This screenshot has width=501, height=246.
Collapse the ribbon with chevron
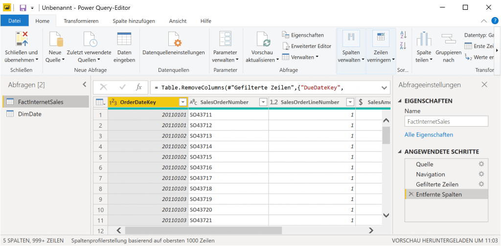(484, 21)
